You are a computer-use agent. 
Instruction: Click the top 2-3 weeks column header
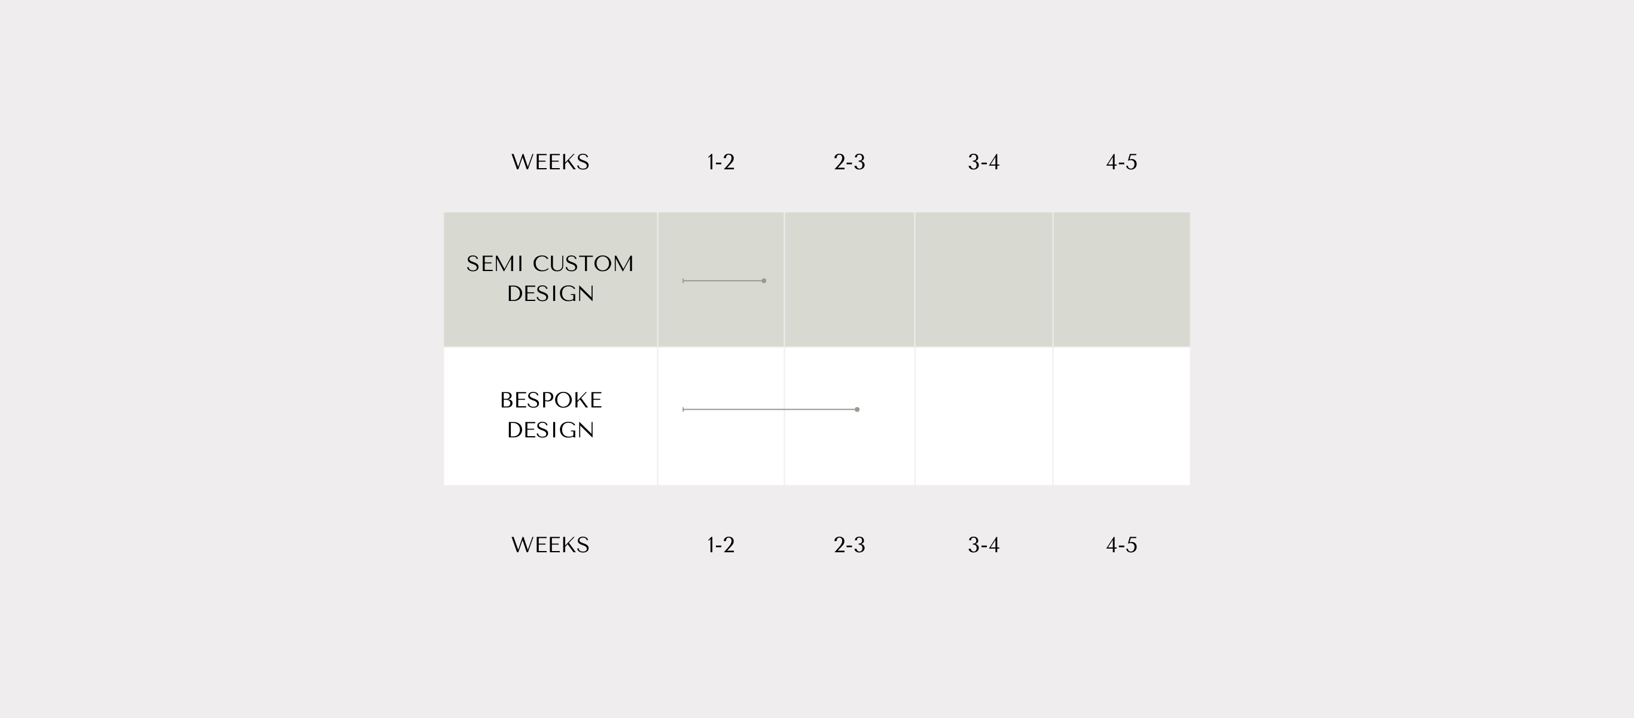tap(849, 162)
